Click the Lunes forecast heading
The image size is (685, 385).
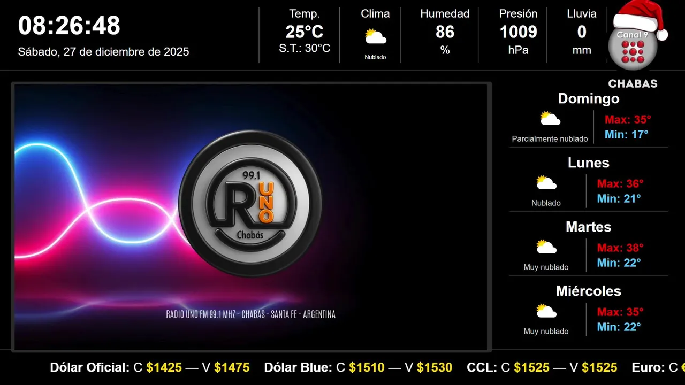588,163
